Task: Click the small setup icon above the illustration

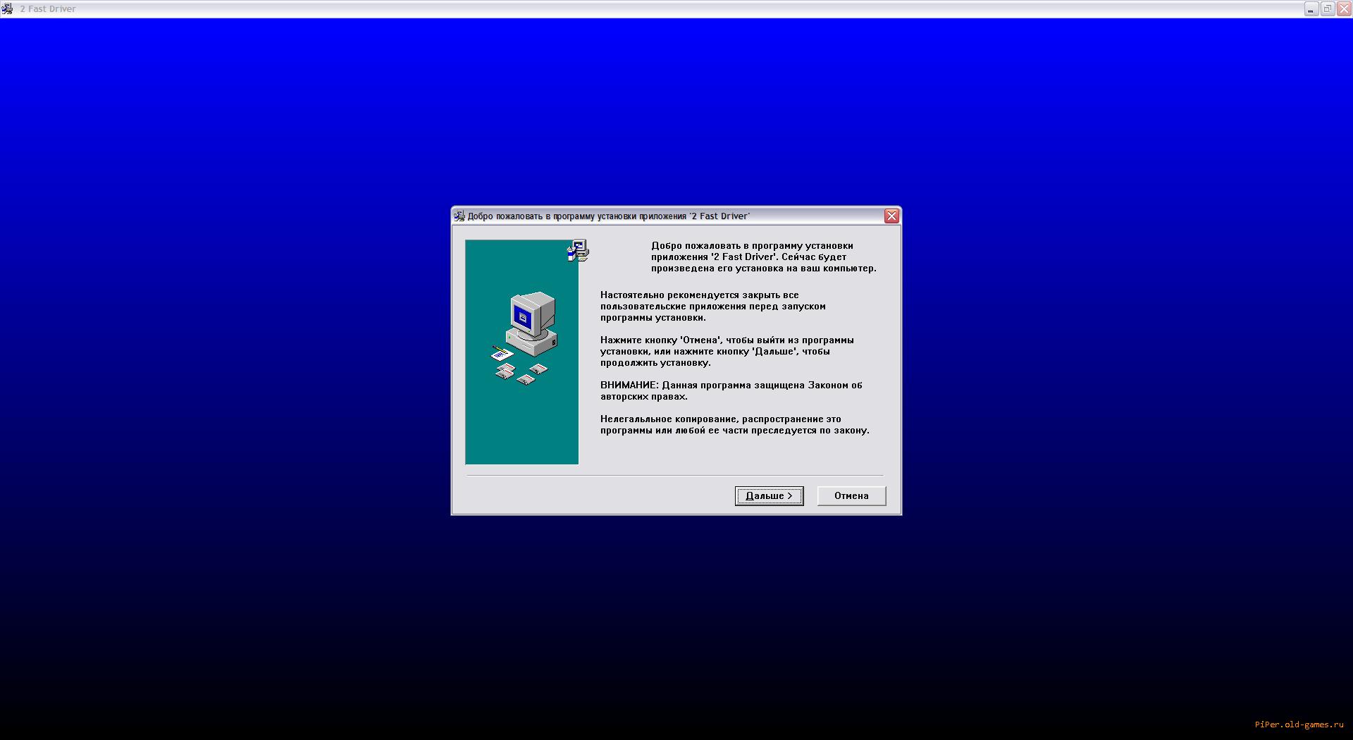Action: (x=578, y=250)
